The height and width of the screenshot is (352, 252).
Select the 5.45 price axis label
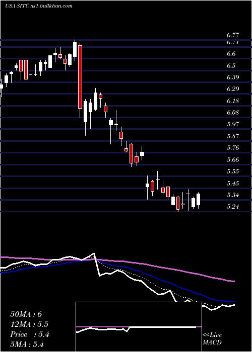[x=233, y=184]
